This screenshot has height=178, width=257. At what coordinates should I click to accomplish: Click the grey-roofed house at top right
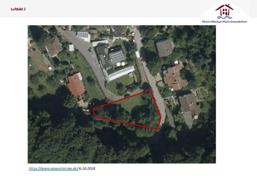click(165, 48)
